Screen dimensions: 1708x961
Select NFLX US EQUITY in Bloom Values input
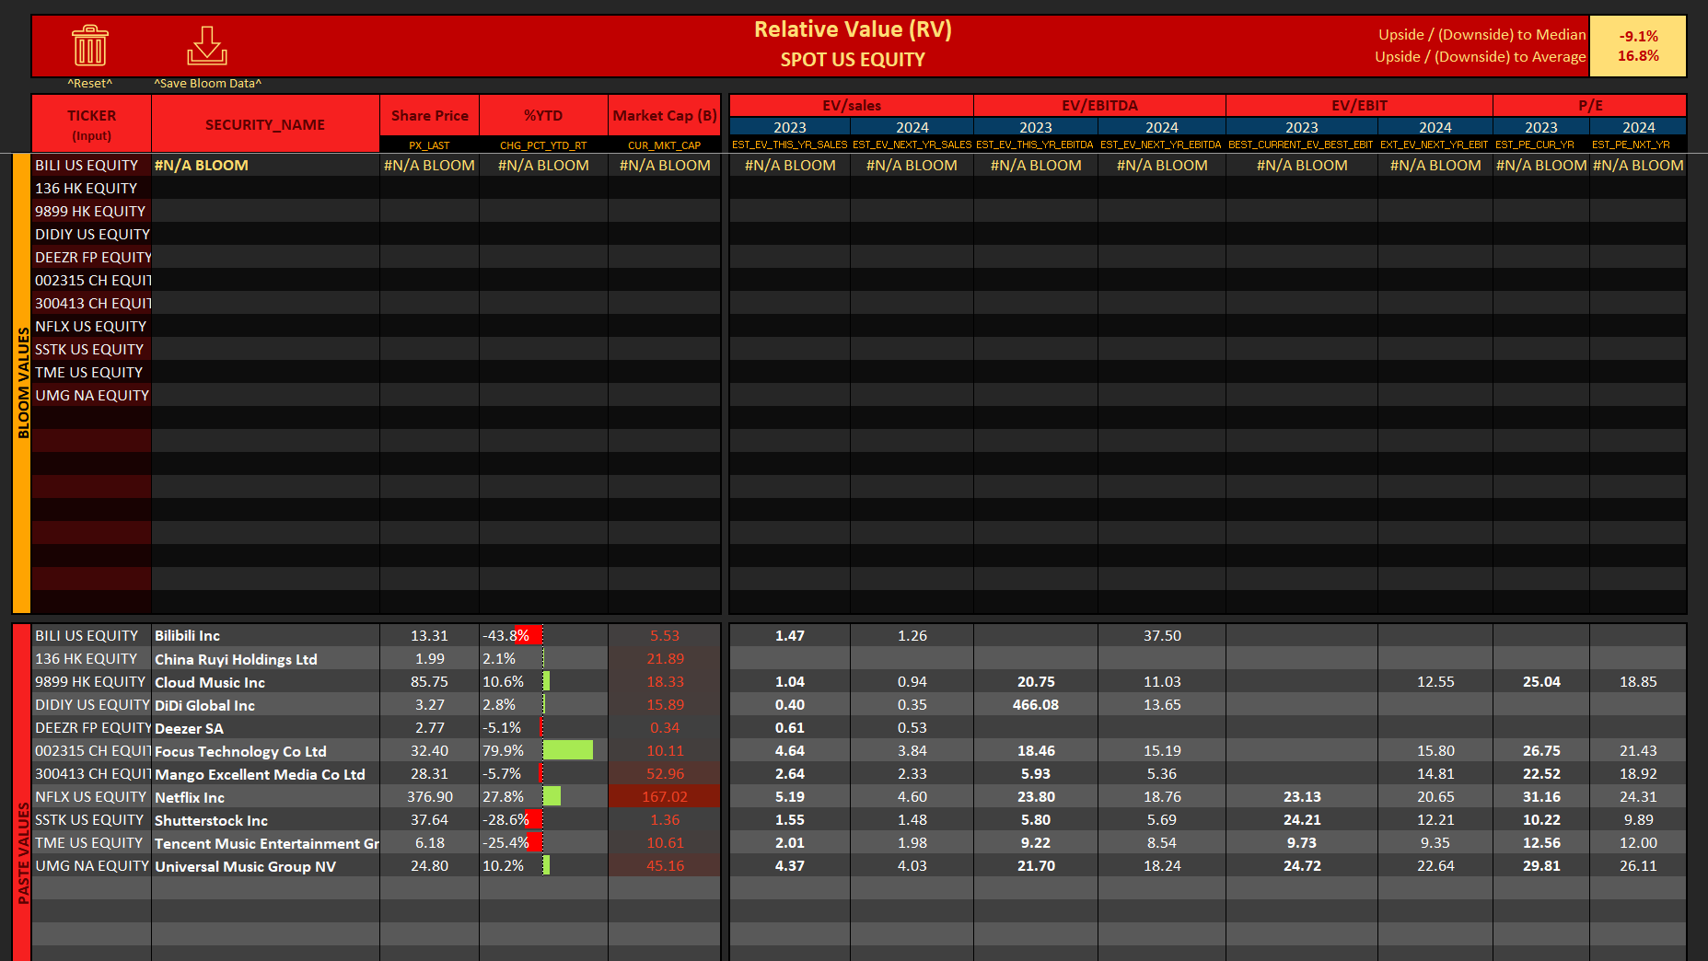91,327
